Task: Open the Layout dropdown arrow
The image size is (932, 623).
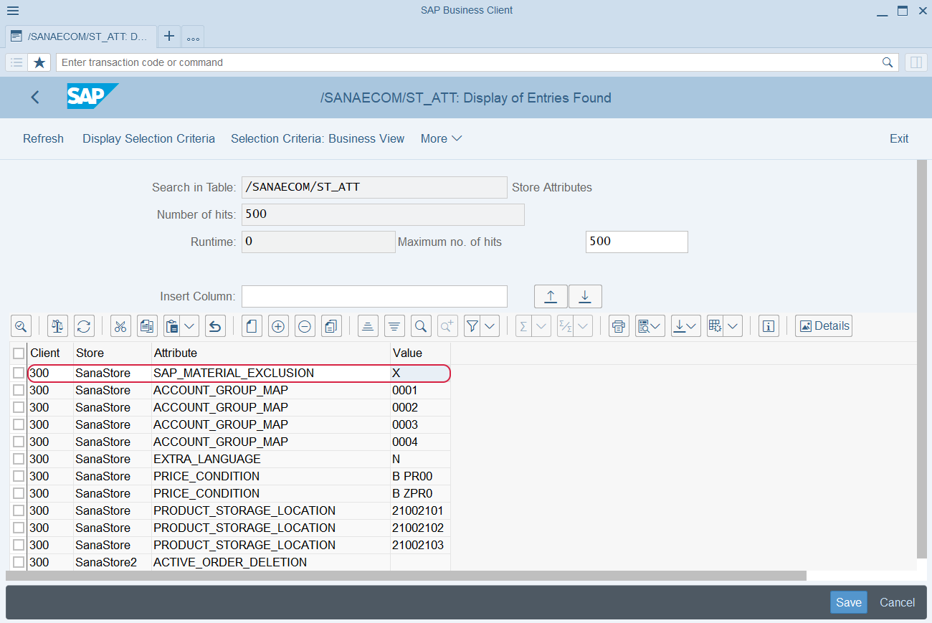Action: tap(733, 326)
